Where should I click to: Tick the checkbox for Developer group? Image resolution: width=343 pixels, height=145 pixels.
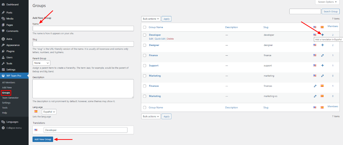tap(145, 35)
